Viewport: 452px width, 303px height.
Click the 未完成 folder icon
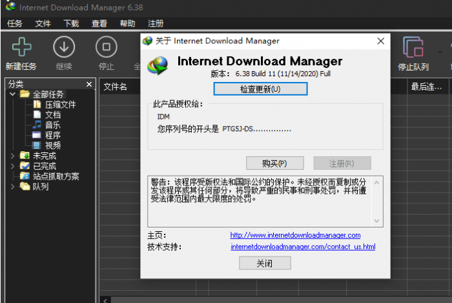tap(25, 156)
